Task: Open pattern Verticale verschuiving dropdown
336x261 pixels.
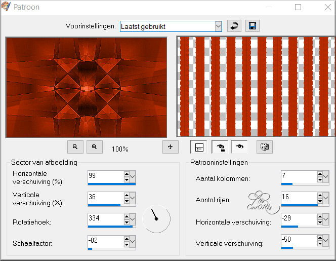Action: (x=326, y=240)
